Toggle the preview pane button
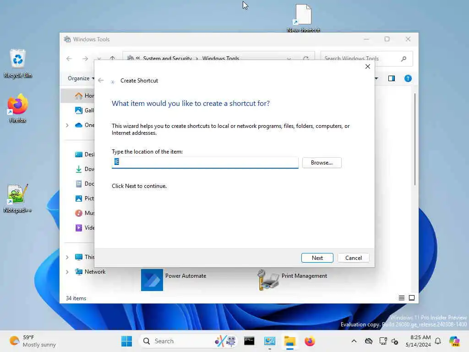Viewport: 469px width, 352px height. [x=391, y=78]
